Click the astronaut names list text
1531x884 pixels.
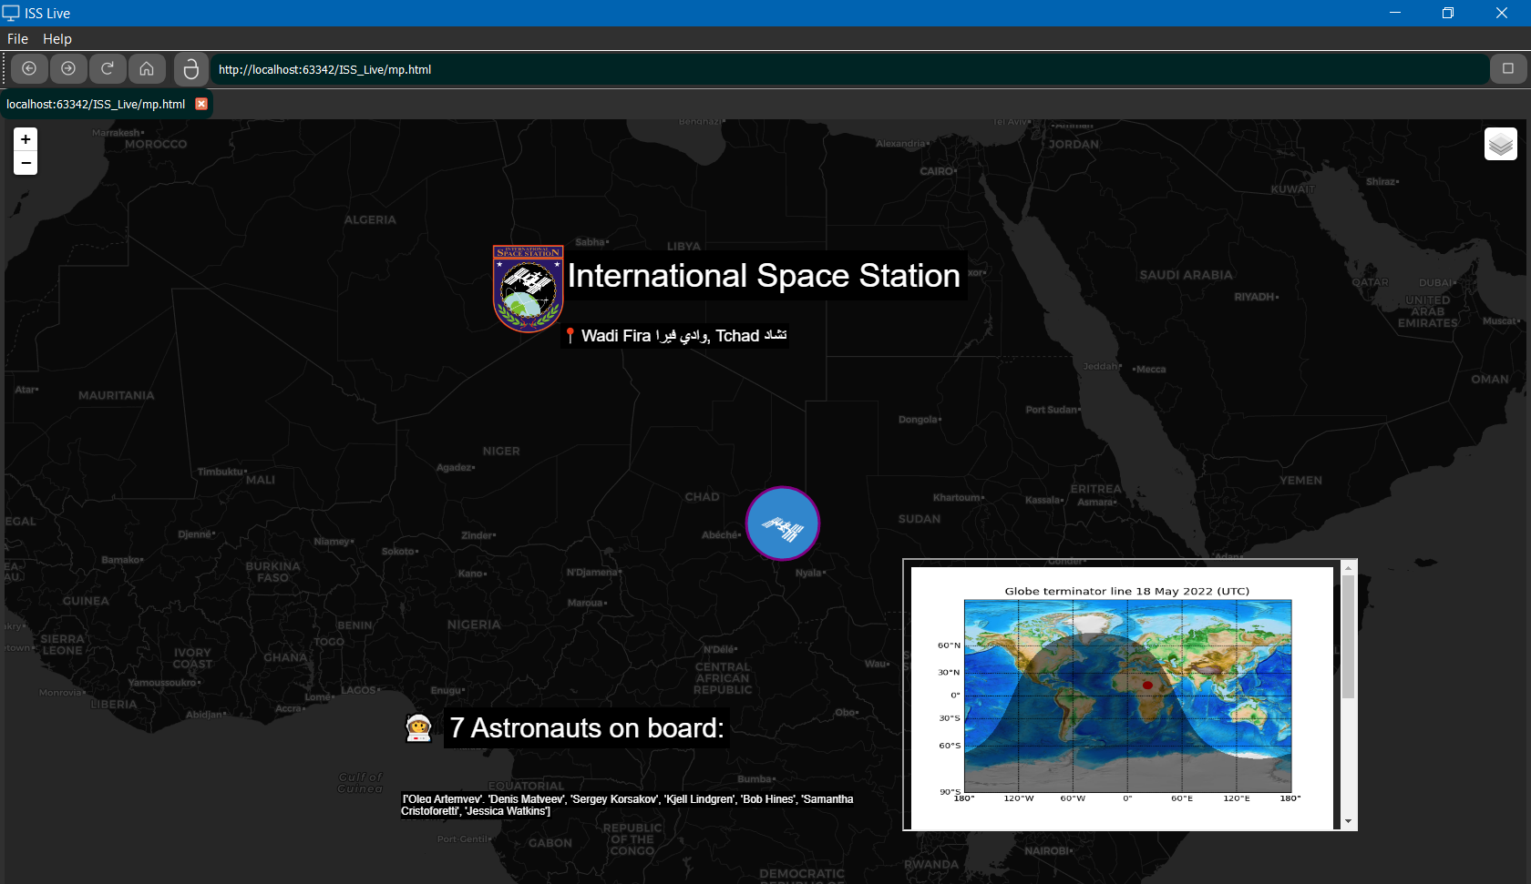(627, 805)
